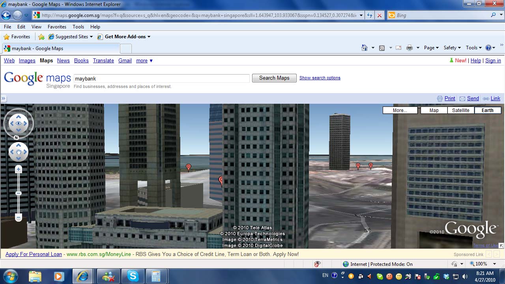Screen dimensions: 505x284
Task: Click the Stop loading X icon
Action: pyautogui.click(x=379, y=15)
